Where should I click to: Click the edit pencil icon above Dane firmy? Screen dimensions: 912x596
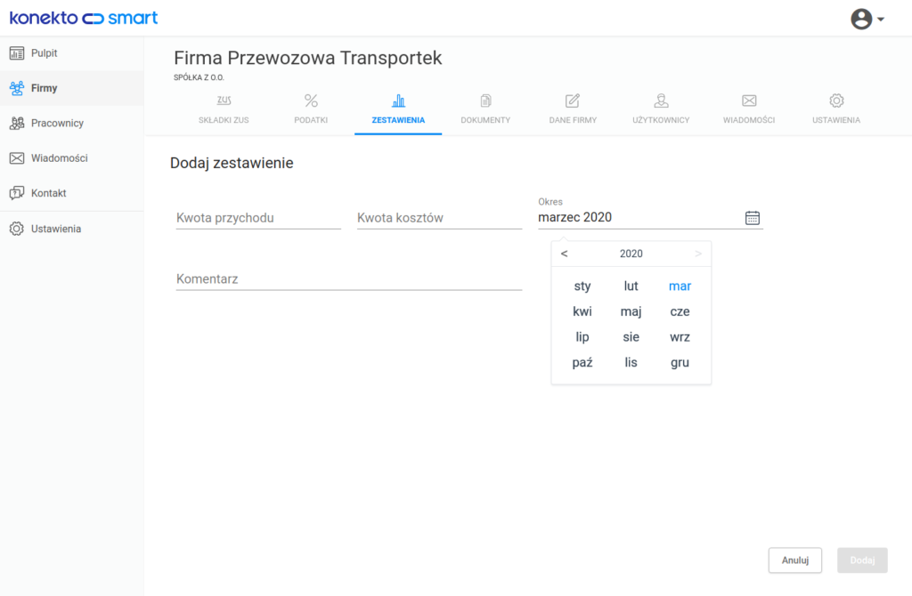point(573,101)
